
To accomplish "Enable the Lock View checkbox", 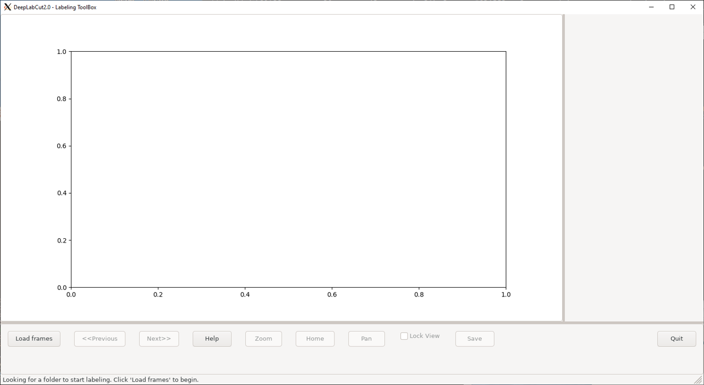I will pyautogui.click(x=404, y=336).
